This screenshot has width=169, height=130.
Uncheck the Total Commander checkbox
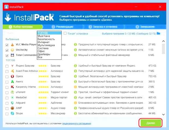(x=7, y=56)
